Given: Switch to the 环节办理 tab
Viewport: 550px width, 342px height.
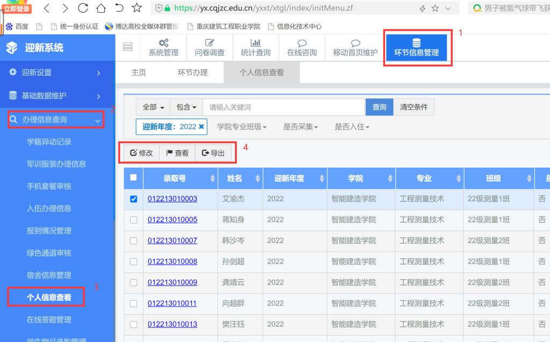Looking at the screenshot, I should [192, 72].
